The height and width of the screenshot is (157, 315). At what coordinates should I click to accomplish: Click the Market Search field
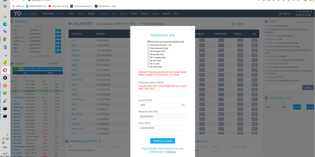pyautogui.click(x=55, y=64)
